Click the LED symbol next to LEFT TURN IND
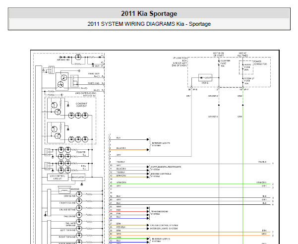Viewport: 298px width, 244px height. click(x=79, y=229)
